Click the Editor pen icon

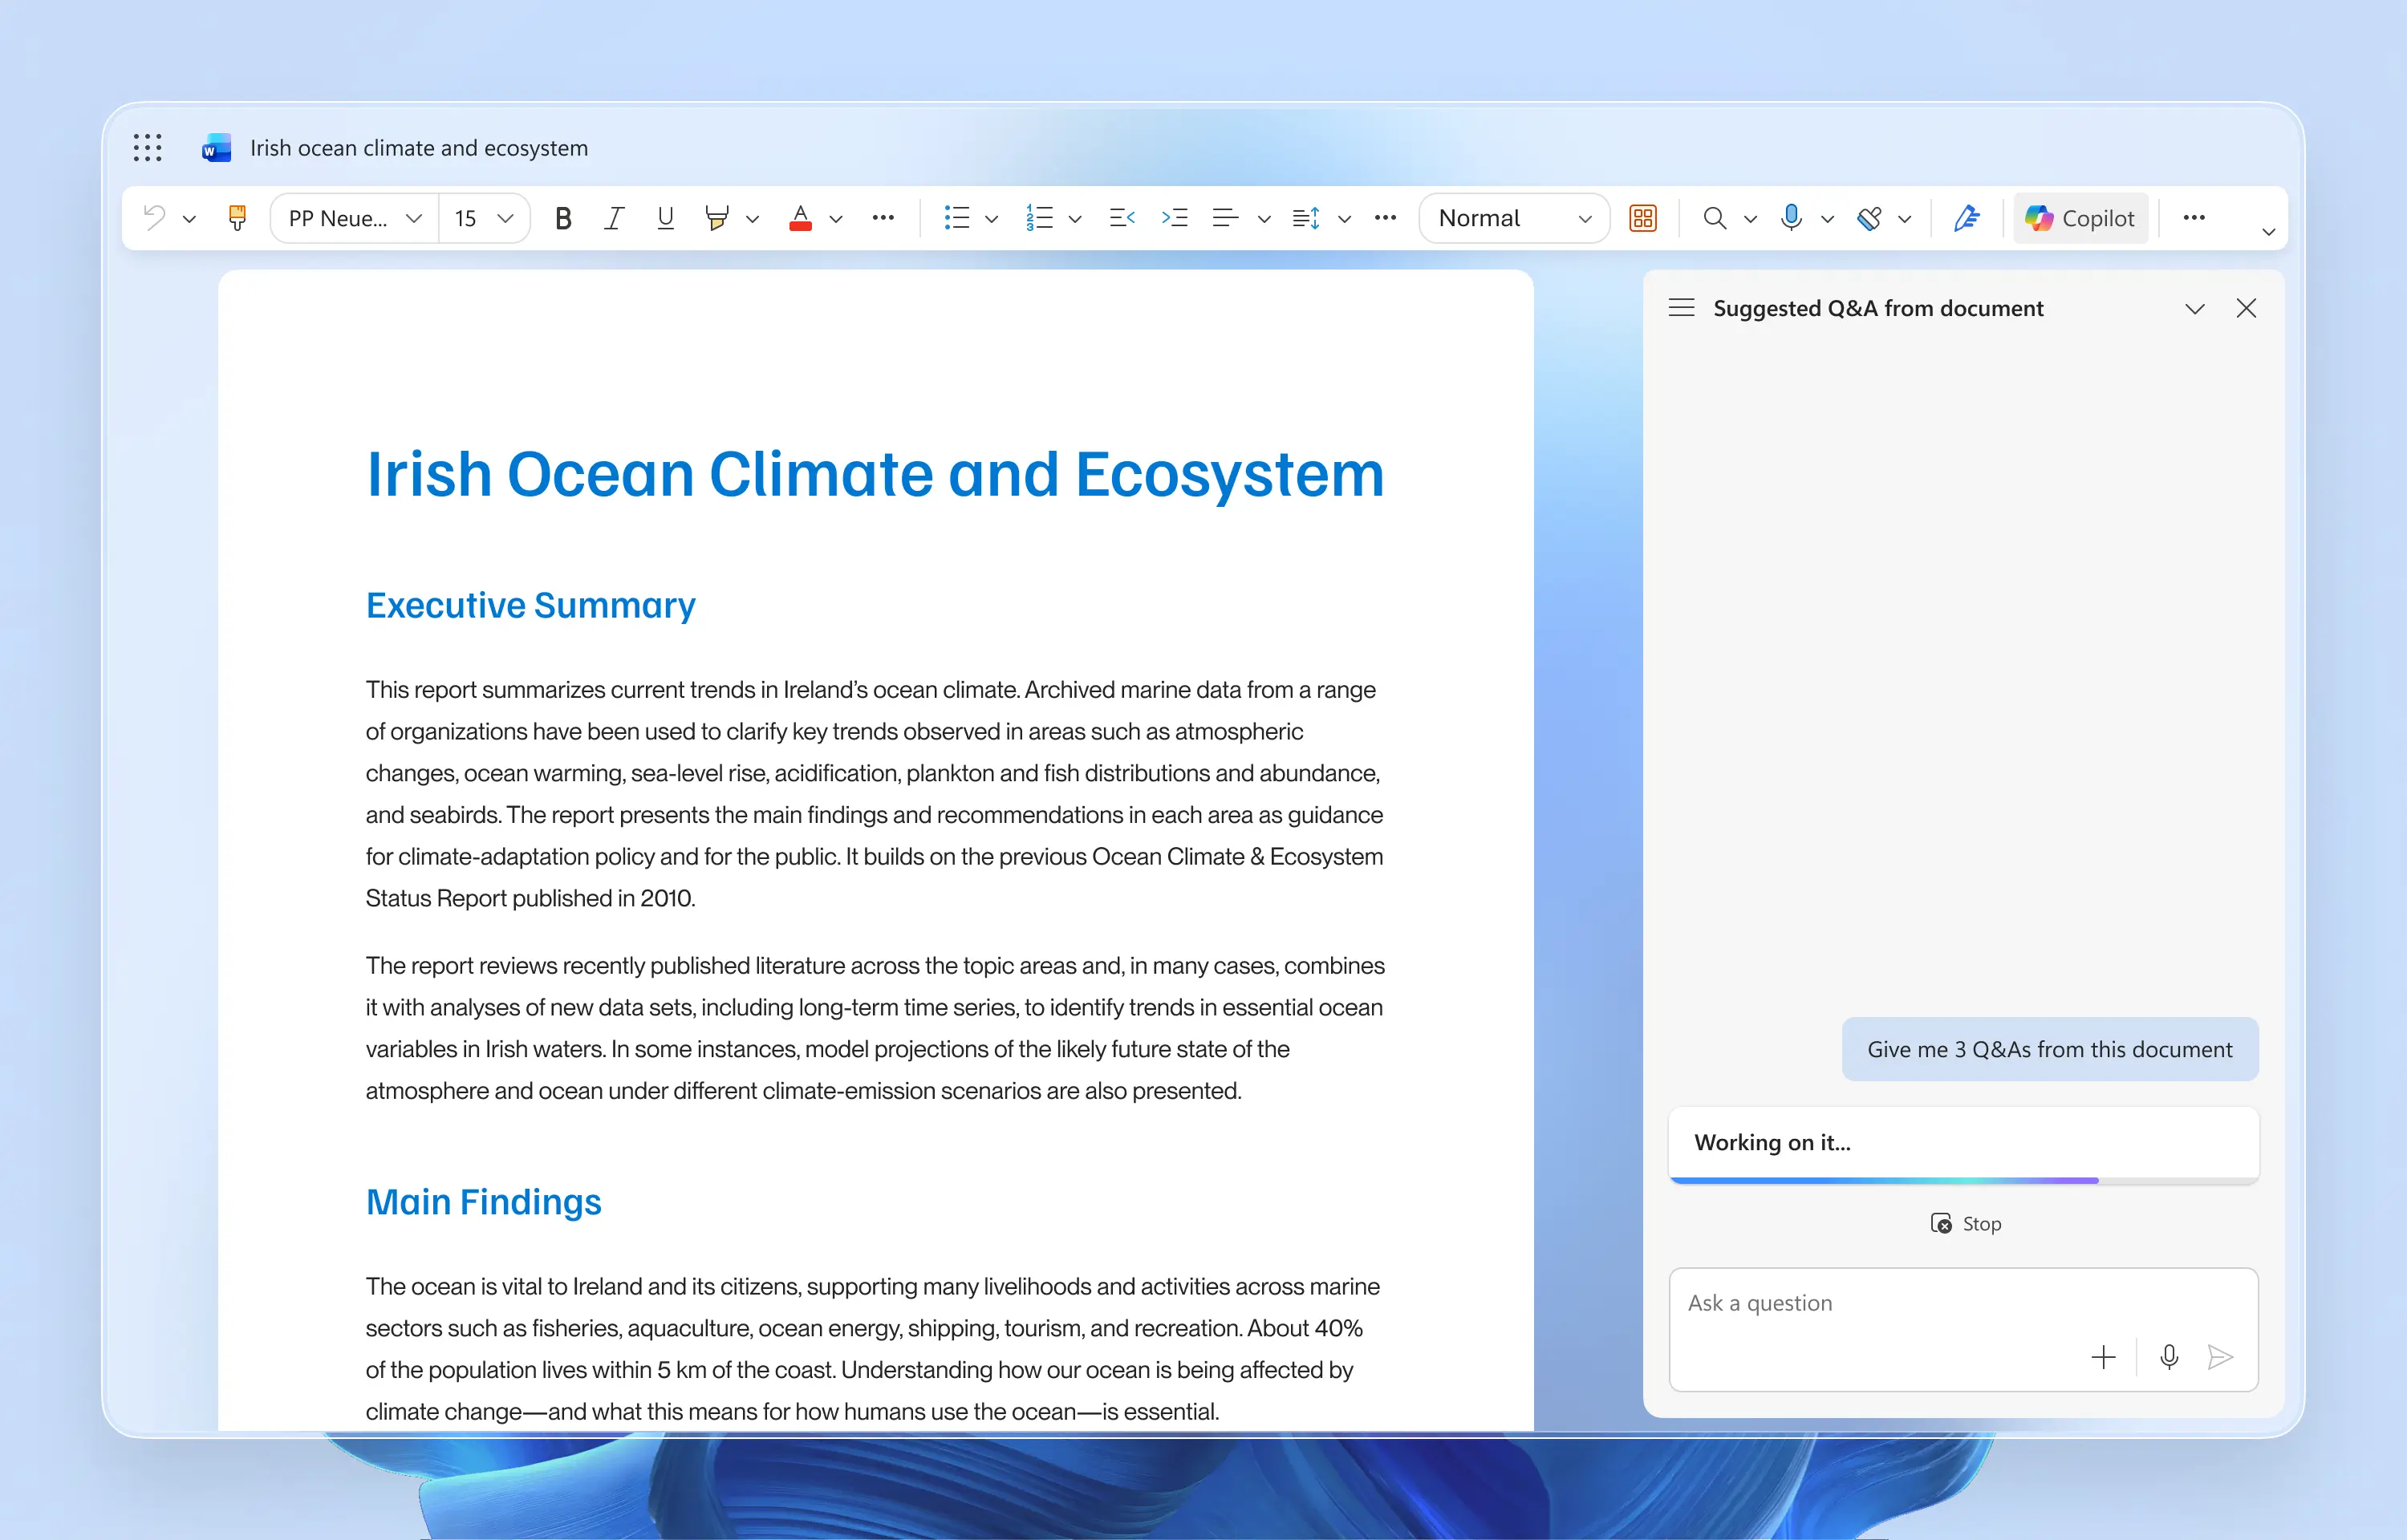1966,218
